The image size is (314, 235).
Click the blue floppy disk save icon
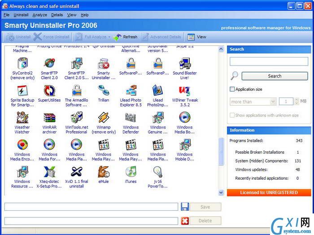point(185,207)
